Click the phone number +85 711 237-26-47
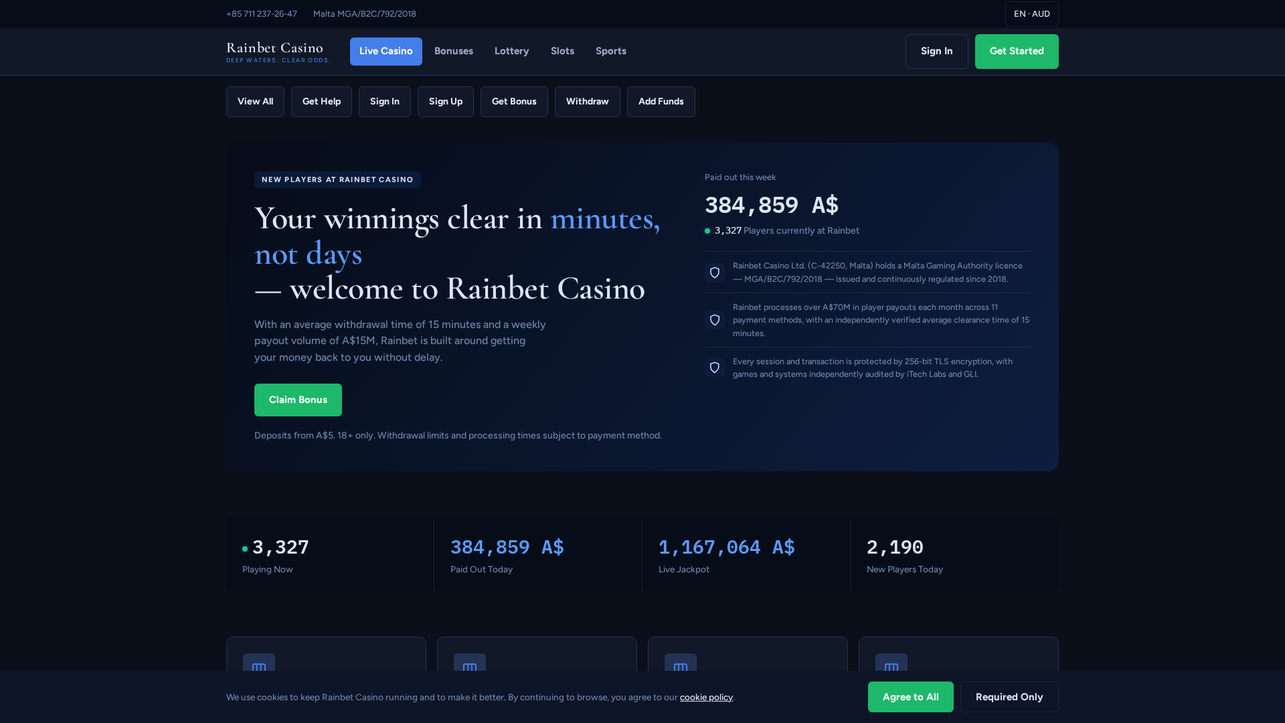 tap(262, 14)
